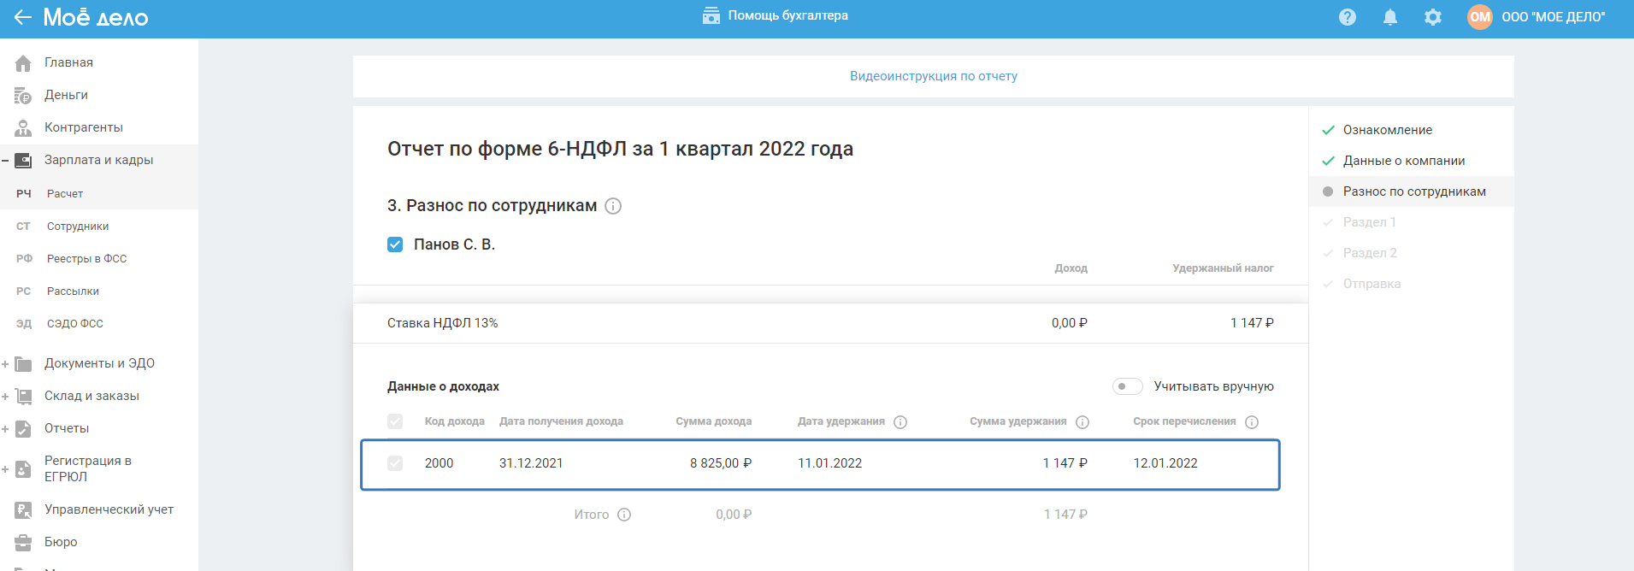This screenshot has width=1634, height=571.
Task: Click the OM company avatar
Action: (x=1480, y=17)
